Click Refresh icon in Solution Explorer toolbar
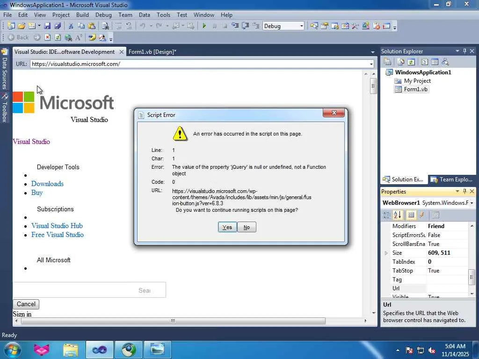The height and width of the screenshot is (359, 479). coord(411,62)
